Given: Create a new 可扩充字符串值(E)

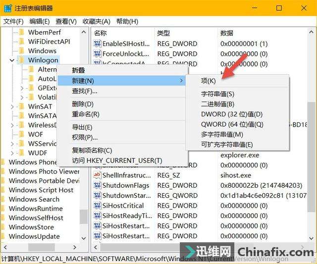Looking at the screenshot, I should [238, 145].
